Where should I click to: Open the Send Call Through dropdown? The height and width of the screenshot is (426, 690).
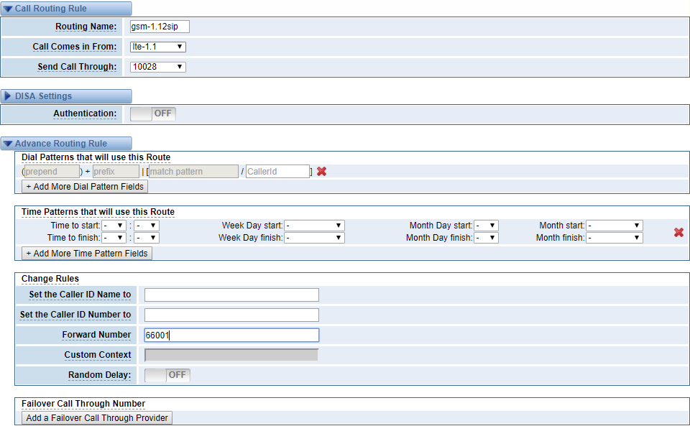pos(157,67)
